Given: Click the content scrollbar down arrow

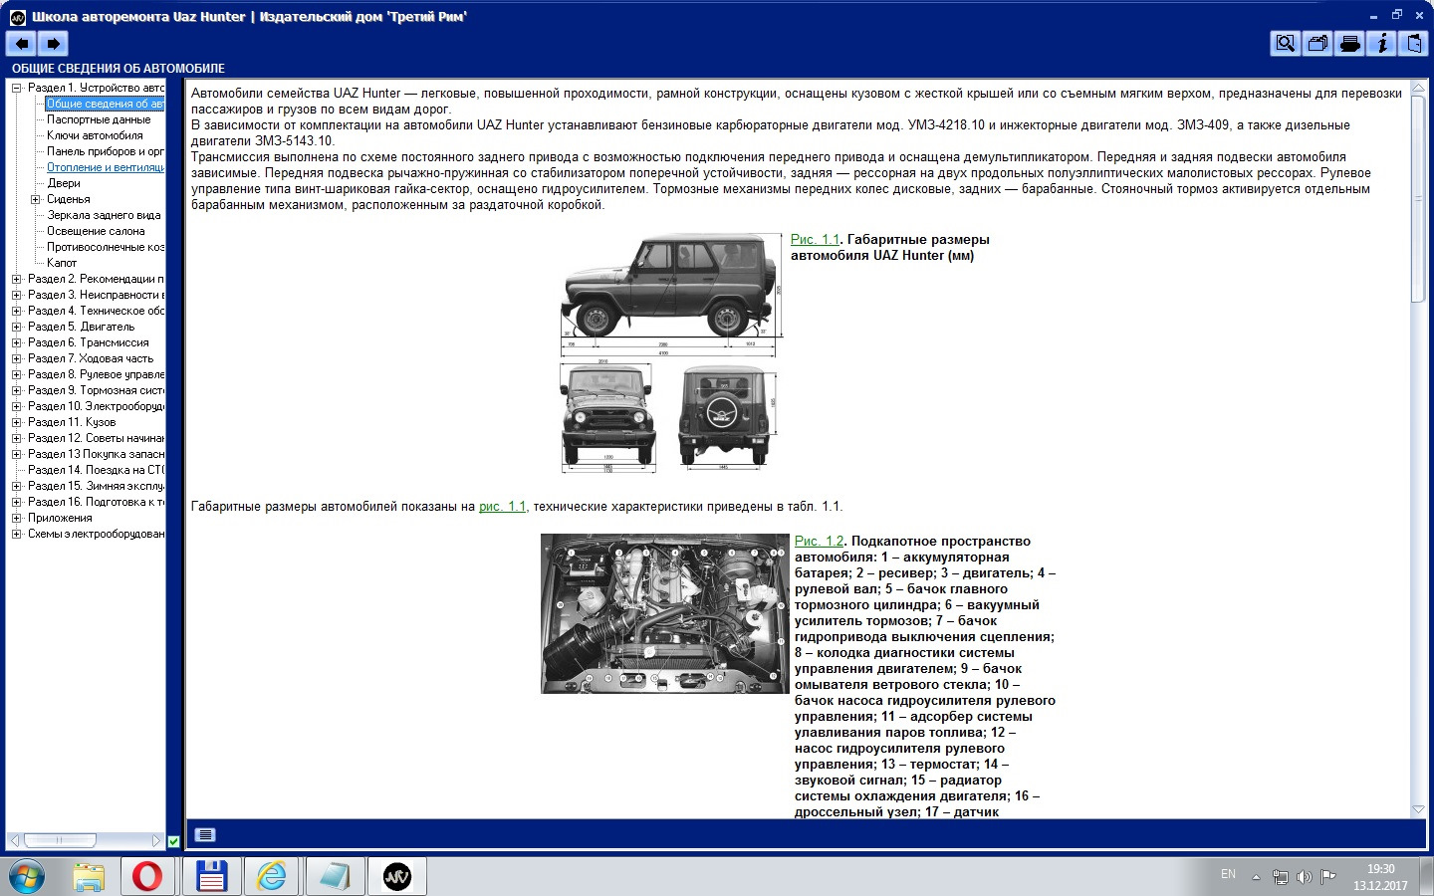Looking at the screenshot, I should tap(1419, 810).
